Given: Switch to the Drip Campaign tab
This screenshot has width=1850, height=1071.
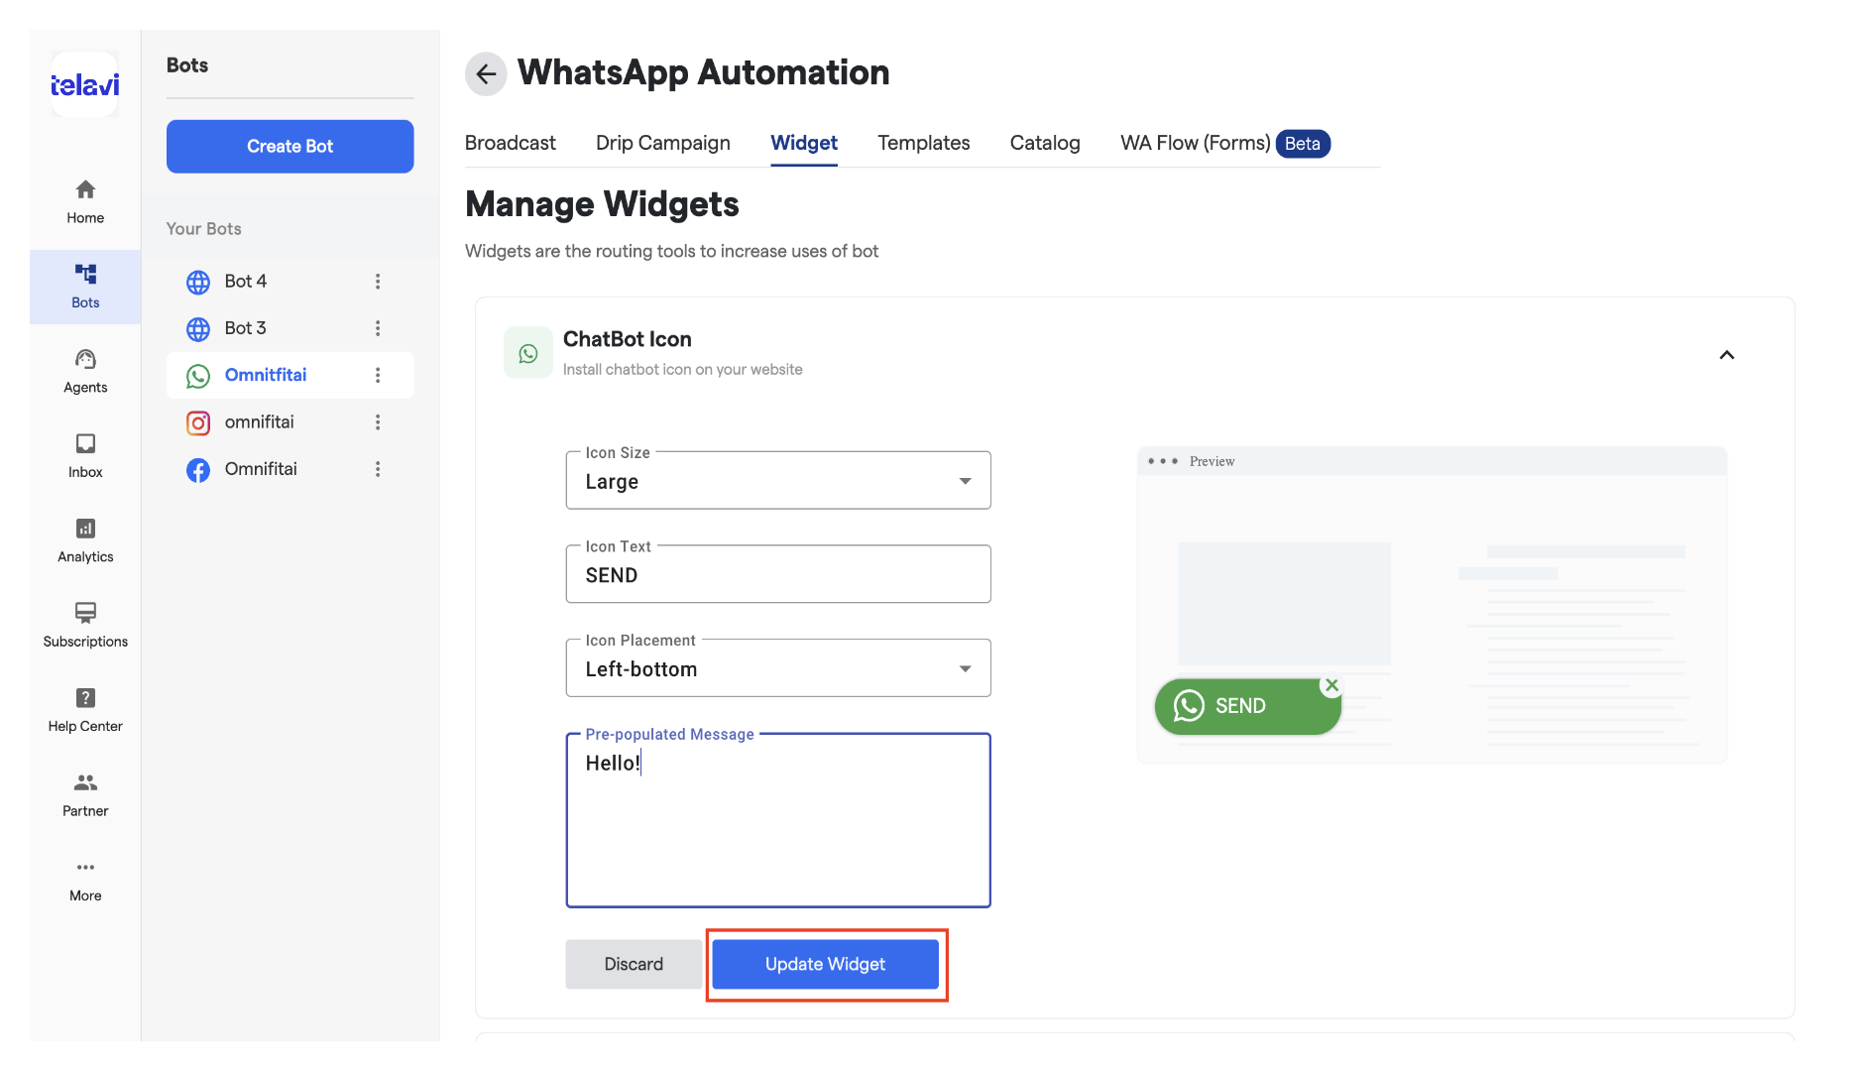Looking at the screenshot, I should coord(662,143).
